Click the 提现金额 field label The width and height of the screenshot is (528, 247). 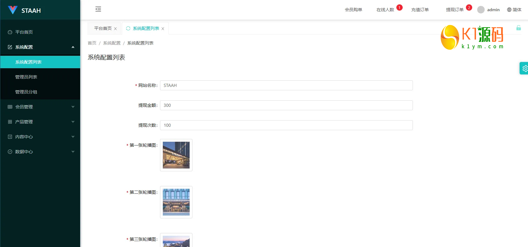click(x=148, y=105)
